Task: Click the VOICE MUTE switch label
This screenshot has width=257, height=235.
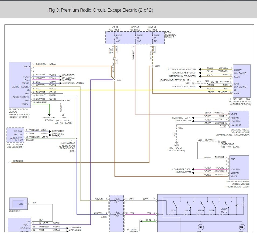Action: [224, 210]
